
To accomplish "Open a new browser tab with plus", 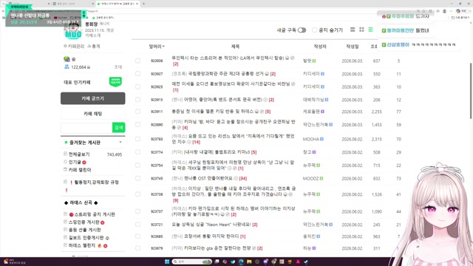I will pos(143,4).
